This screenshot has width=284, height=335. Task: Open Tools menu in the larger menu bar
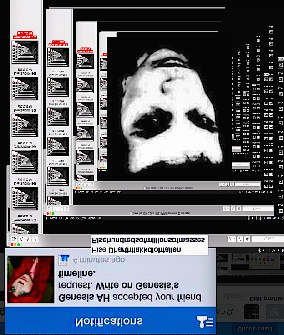(x=84, y=218)
